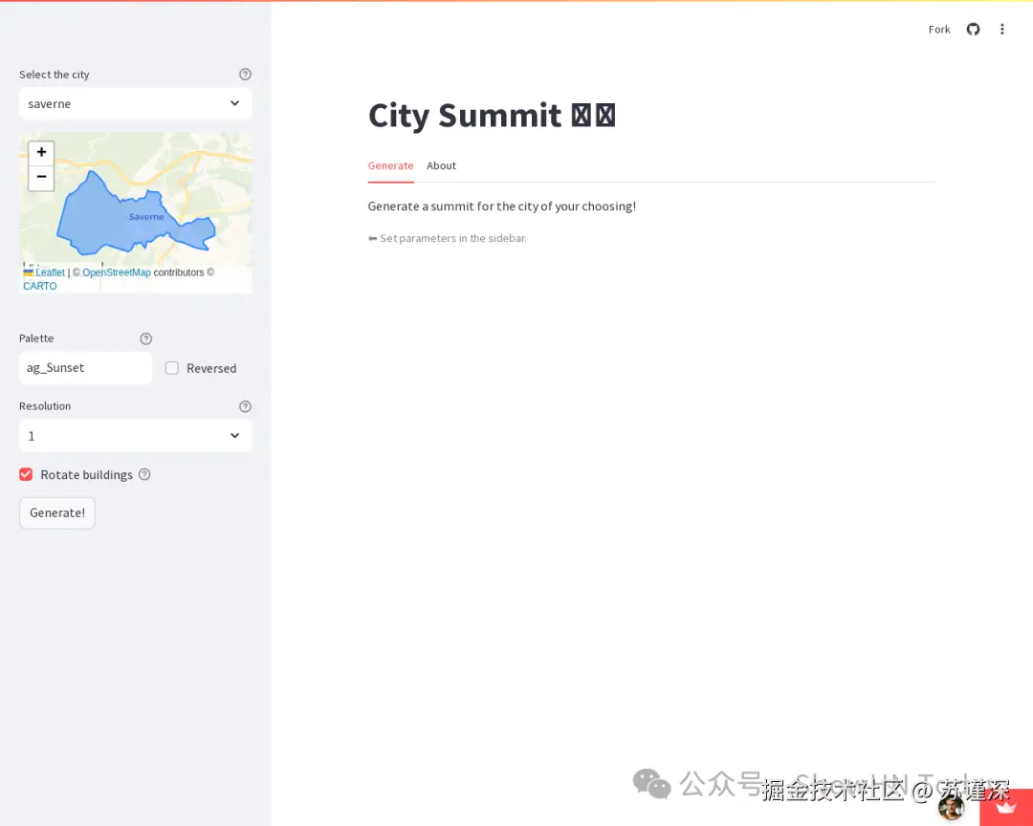Open the Resolution help tooltip
The height and width of the screenshot is (826, 1033).
[245, 405]
